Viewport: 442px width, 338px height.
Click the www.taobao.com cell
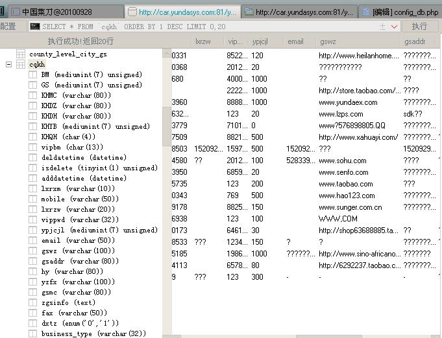[346, 184]
